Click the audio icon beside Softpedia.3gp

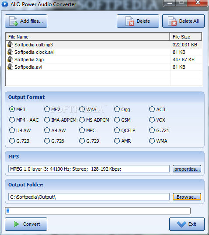(x=10, y=60)
